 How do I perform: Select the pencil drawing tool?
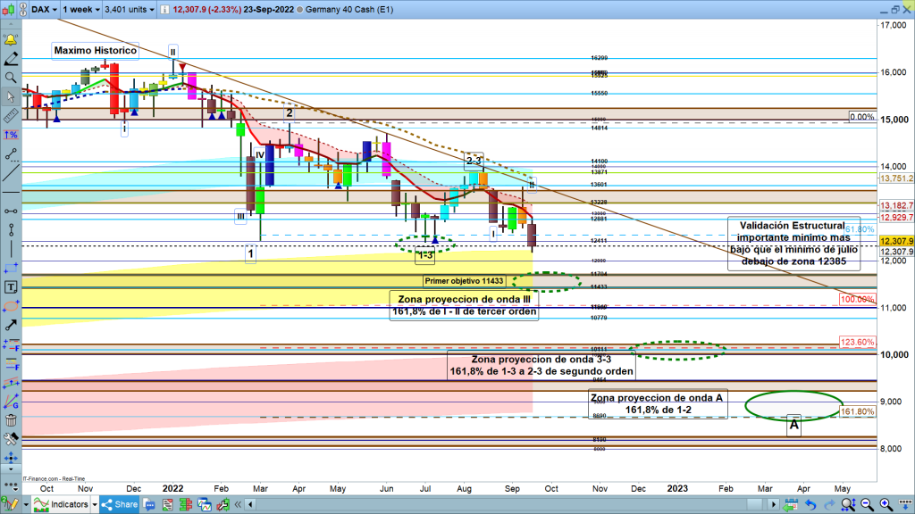11,60
